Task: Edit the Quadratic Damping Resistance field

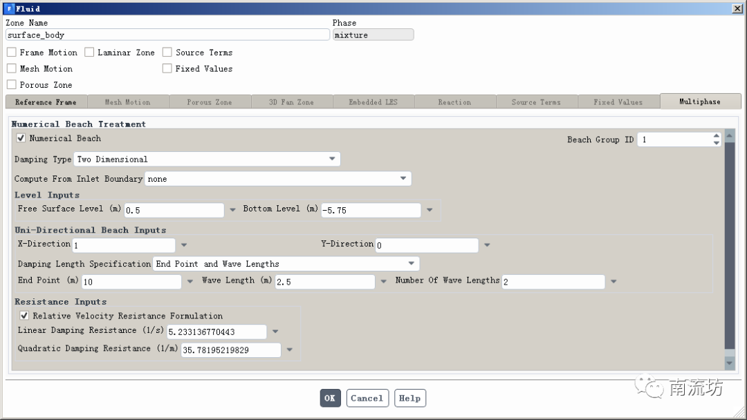Action: 231,350
